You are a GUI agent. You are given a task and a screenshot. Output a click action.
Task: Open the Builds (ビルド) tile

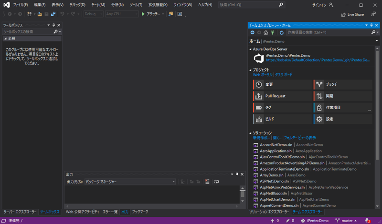(282, 119)
